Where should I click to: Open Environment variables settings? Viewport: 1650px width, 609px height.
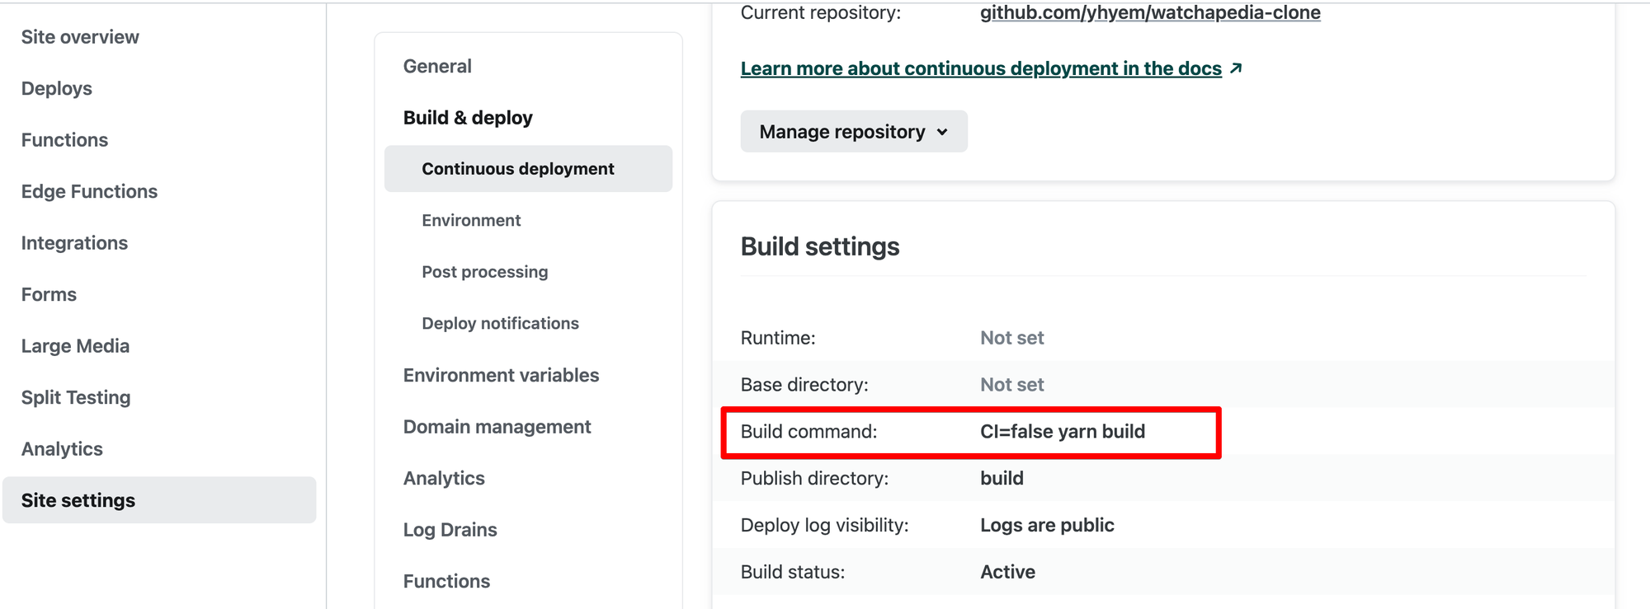501,375
